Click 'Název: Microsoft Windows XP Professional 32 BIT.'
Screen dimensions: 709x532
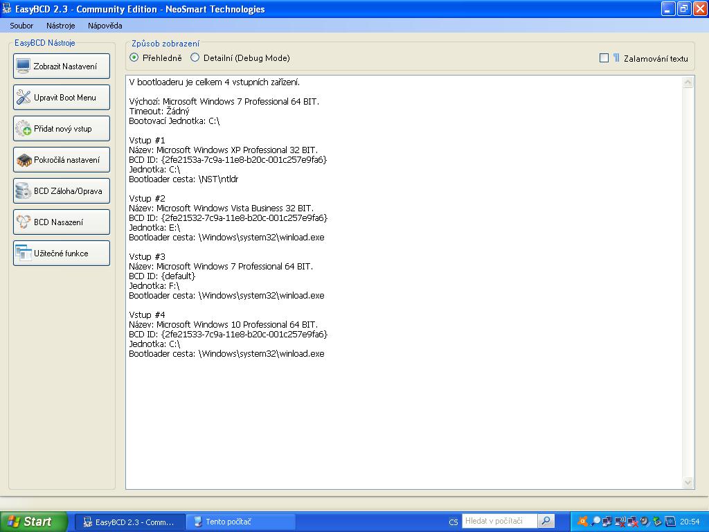tap(224, 150)
